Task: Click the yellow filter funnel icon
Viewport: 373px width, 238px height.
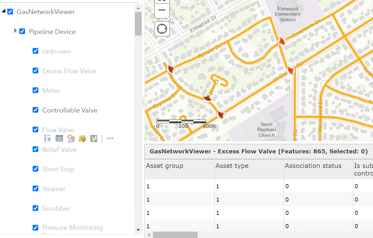Action: 82,138
